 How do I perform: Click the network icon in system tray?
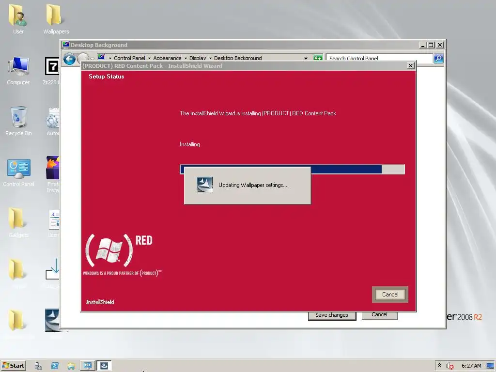coord(491,366)
